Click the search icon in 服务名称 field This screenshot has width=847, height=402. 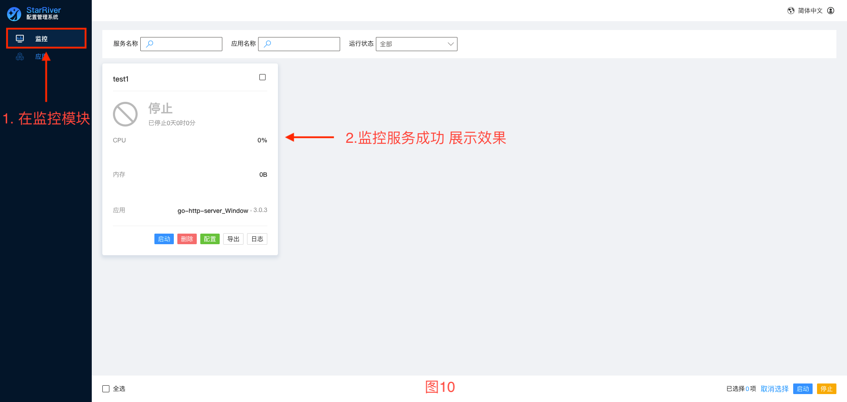click(150, 44)
